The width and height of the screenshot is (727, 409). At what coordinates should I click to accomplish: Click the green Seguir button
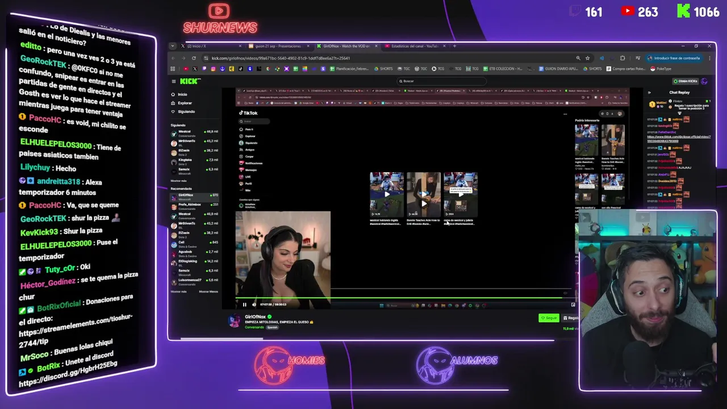tap(549, 318)
